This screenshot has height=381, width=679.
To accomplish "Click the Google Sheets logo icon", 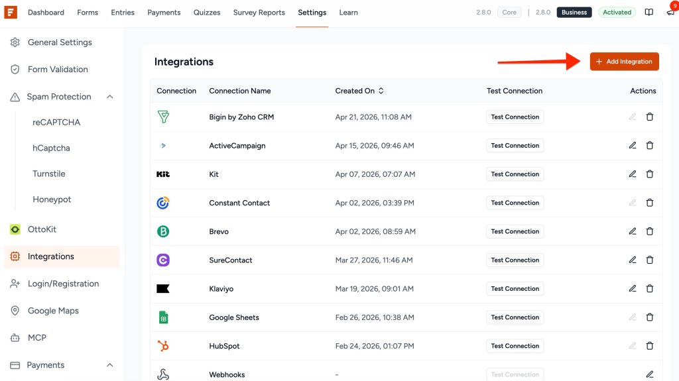I will click(163, 317).
